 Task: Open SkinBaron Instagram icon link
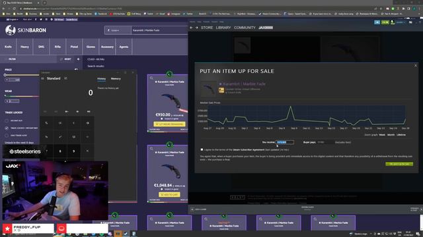[46, 20]
